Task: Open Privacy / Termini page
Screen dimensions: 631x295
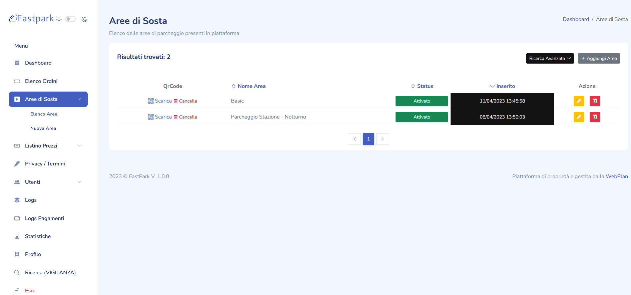Action: (48, 164)
